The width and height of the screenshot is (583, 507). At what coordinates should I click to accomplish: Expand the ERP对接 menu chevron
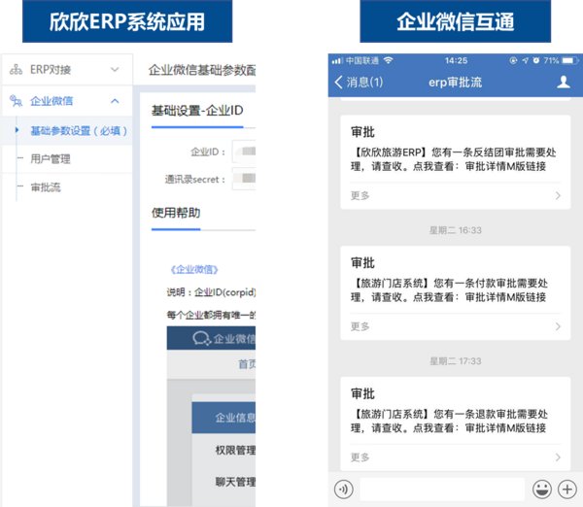[x=115, y=70]
